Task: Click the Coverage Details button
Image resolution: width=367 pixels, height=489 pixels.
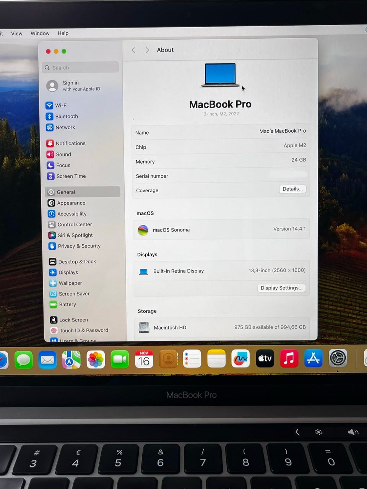Action: click(x=292, y=189)
